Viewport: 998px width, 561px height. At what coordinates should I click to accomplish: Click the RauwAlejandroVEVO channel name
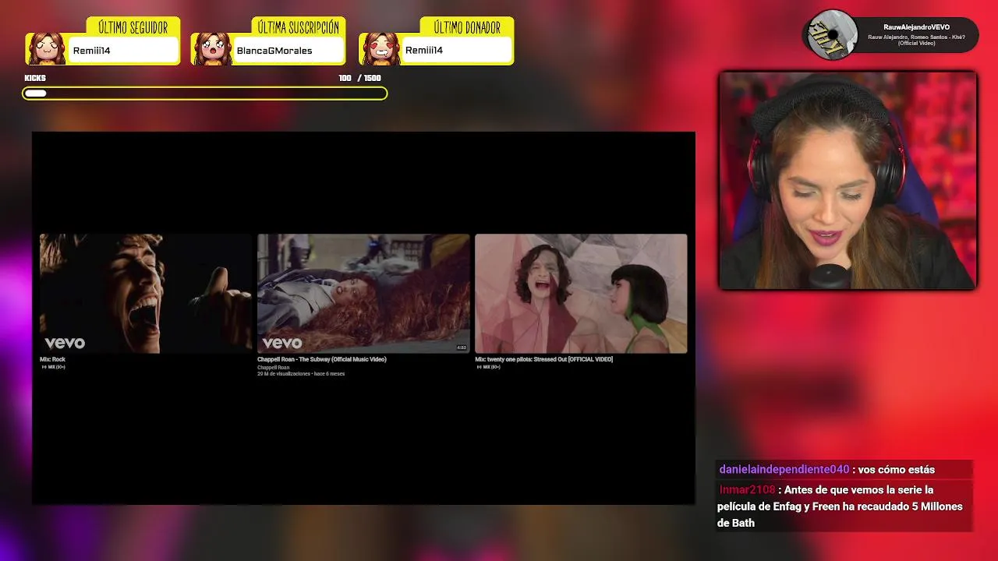click(x=916, y=27)
